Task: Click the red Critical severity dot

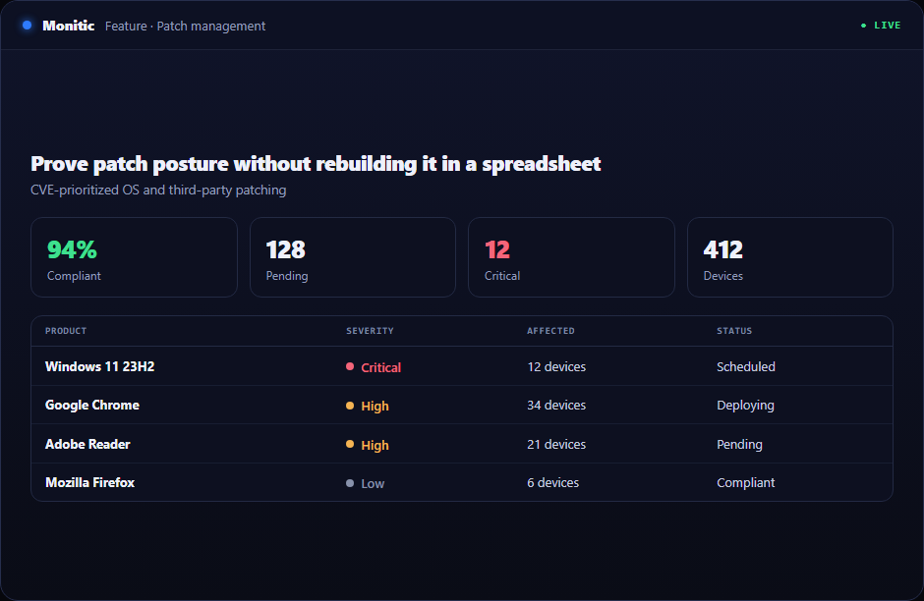Action: (x=349, y=366)
